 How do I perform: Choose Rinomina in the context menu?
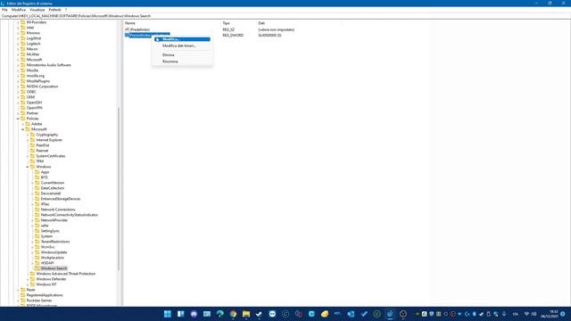[x=182, y=62]
